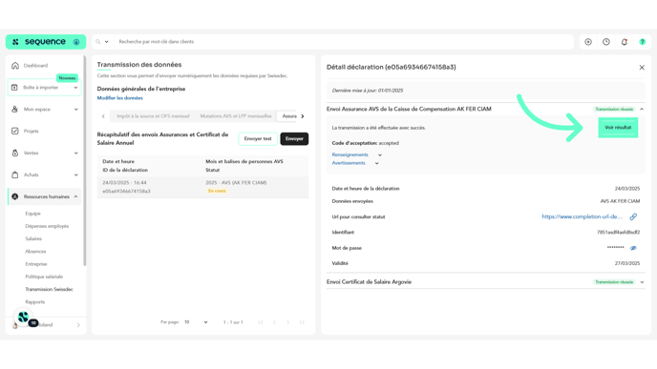The image size is (657, 369).
Task: Expand the Boîte à importer chevron
Action: coord(75,88)
